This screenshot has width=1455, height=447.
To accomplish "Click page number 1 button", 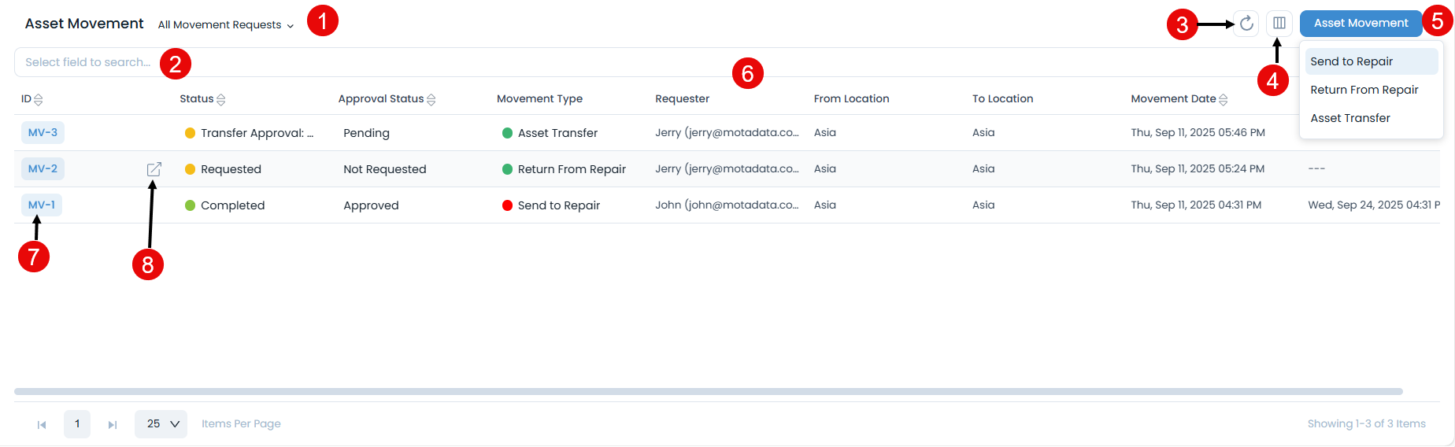I will (x=77, y=424).
